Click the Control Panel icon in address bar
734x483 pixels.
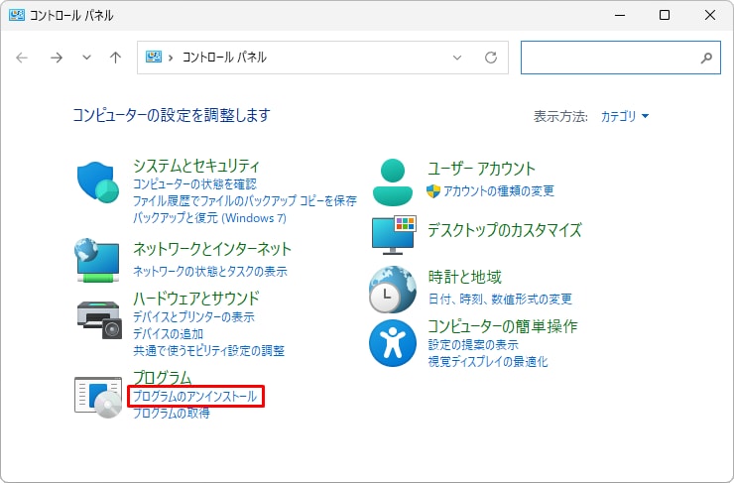point(154,58)
